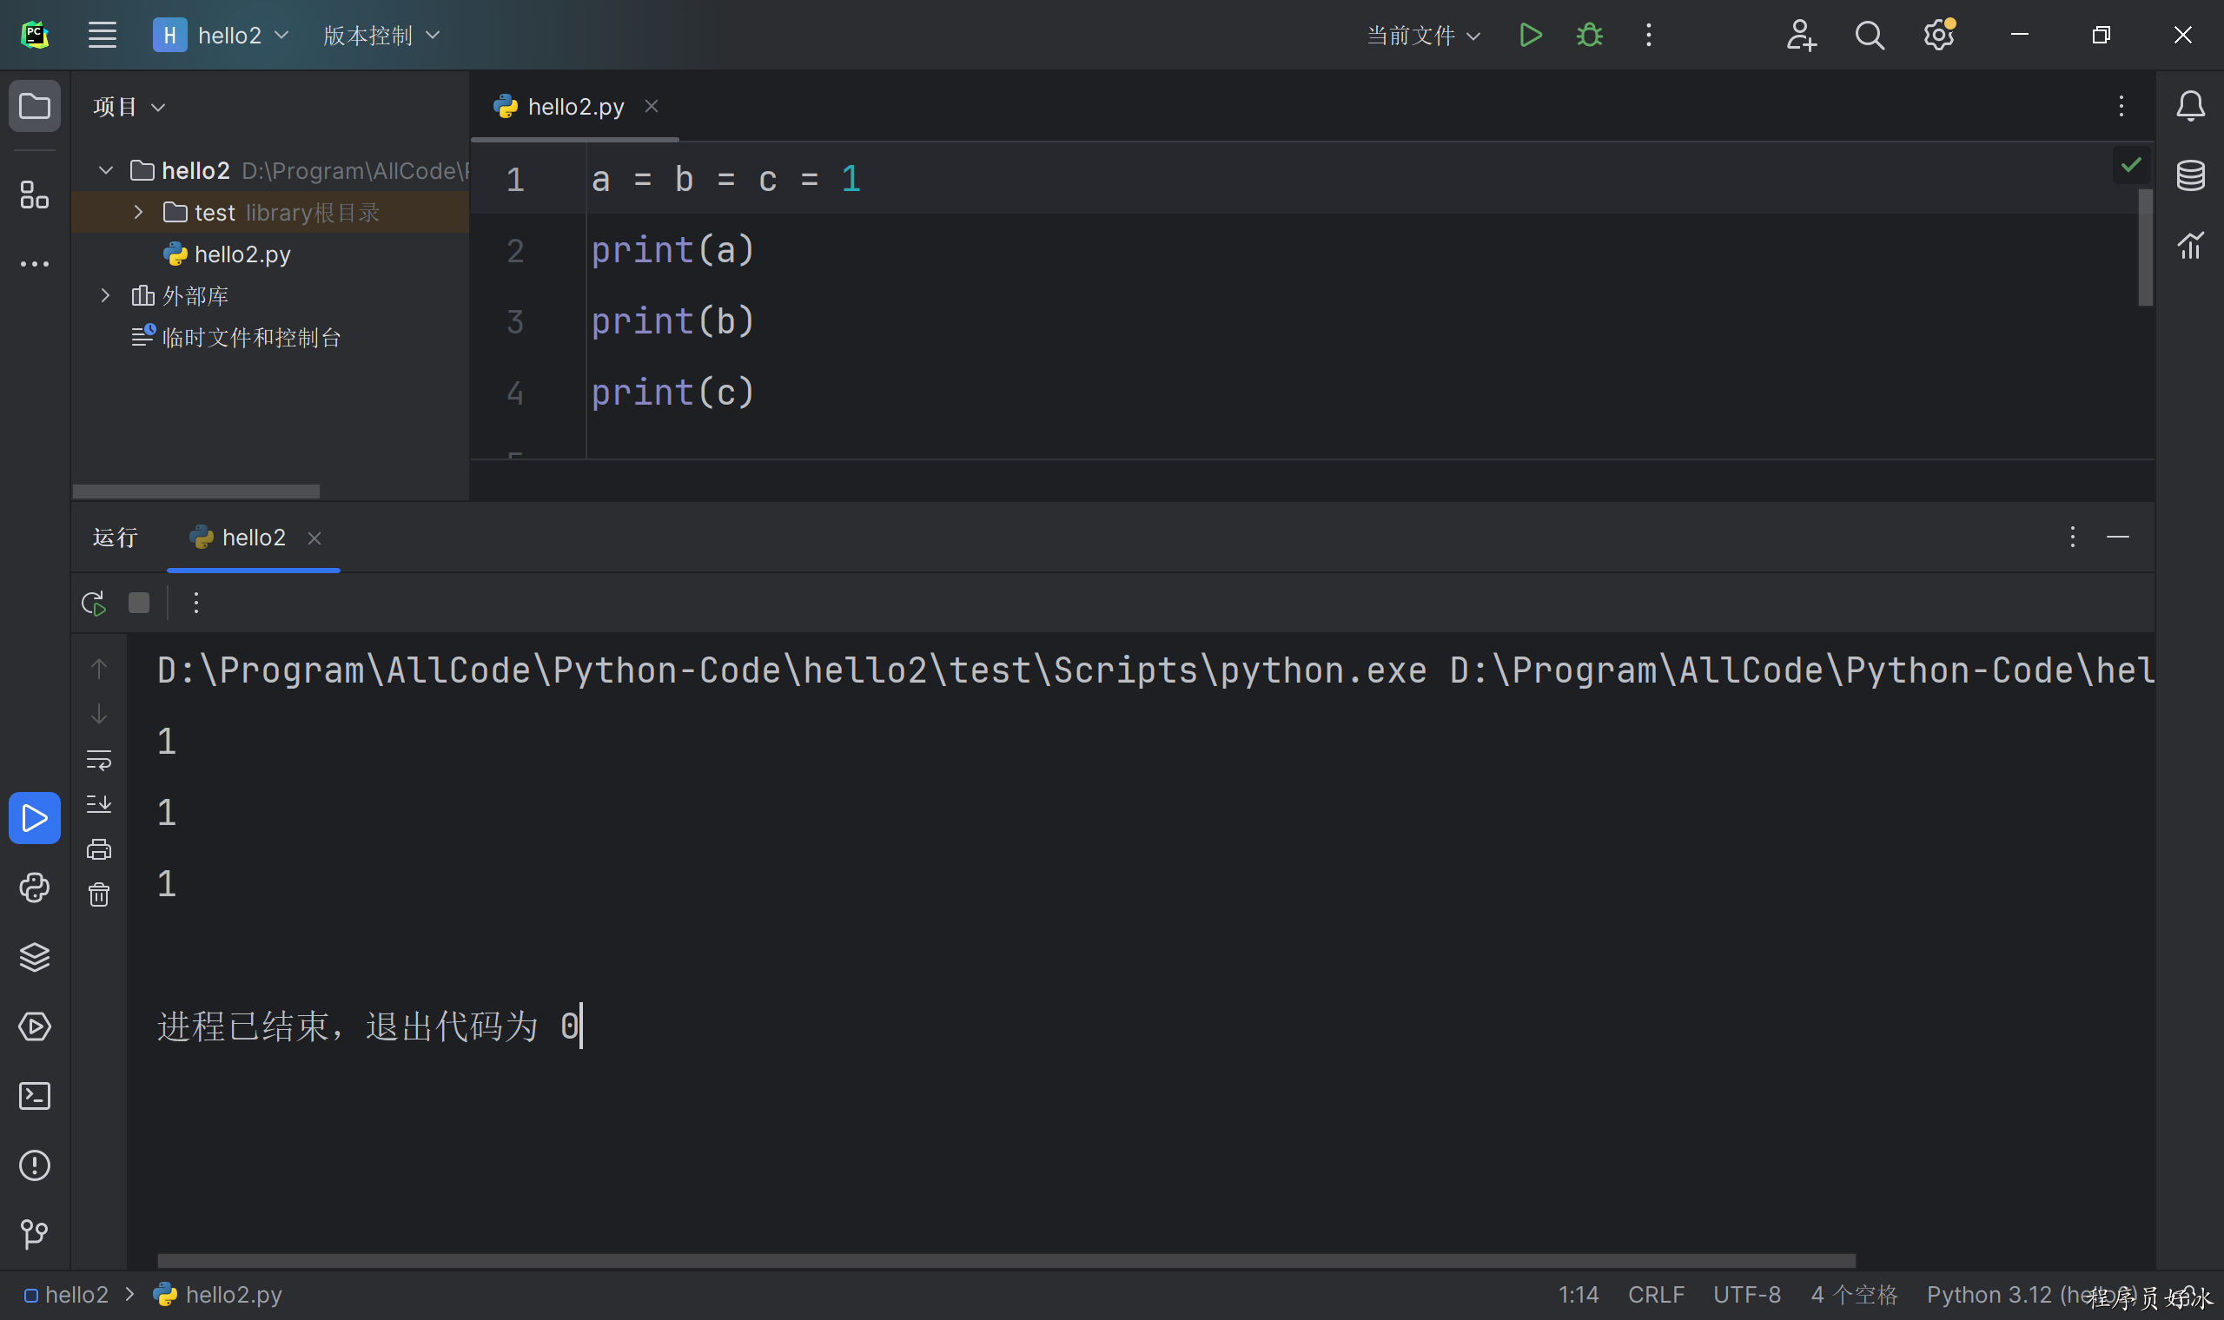Toggle soft-wrap in the run console

99,760
